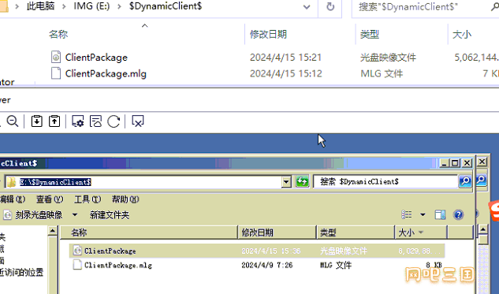Viewport: 499px width, 294px height.
Task: Click the disconnect screen X icon
Action: [x=137, y=121]
